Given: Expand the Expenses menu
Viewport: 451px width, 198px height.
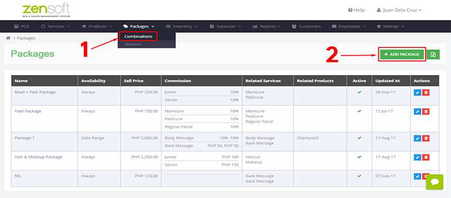Looking at the screenshot, I should tap(225, 26).
